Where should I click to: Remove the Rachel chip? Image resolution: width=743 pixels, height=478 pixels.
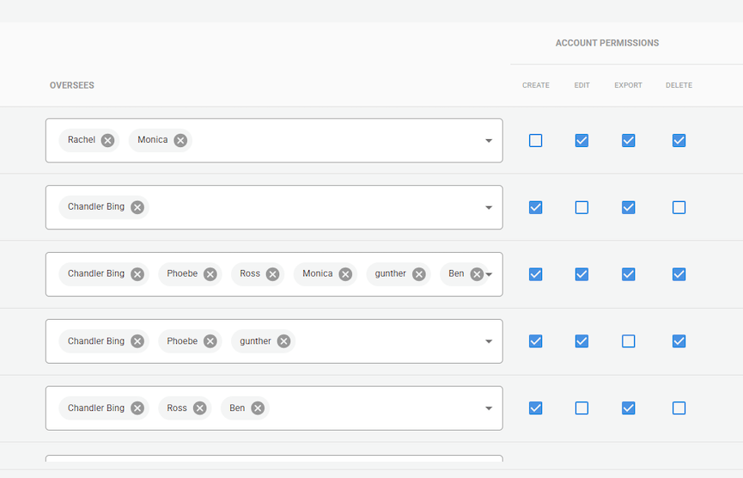point(107,140)
